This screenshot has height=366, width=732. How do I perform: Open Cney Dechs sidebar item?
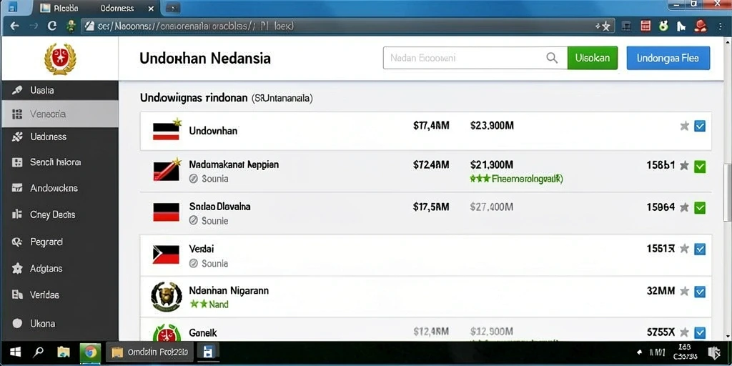60,214
